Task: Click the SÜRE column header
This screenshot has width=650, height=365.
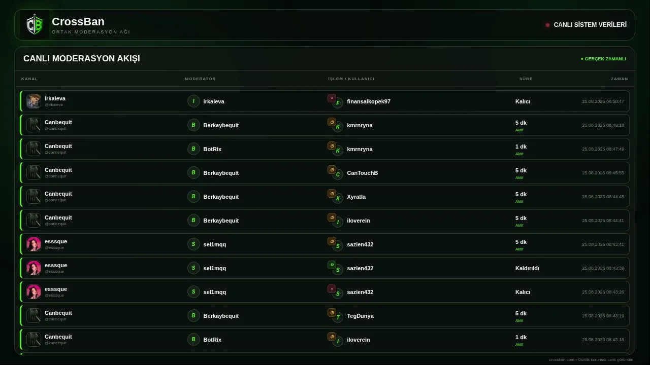Action: click(526, 79)
